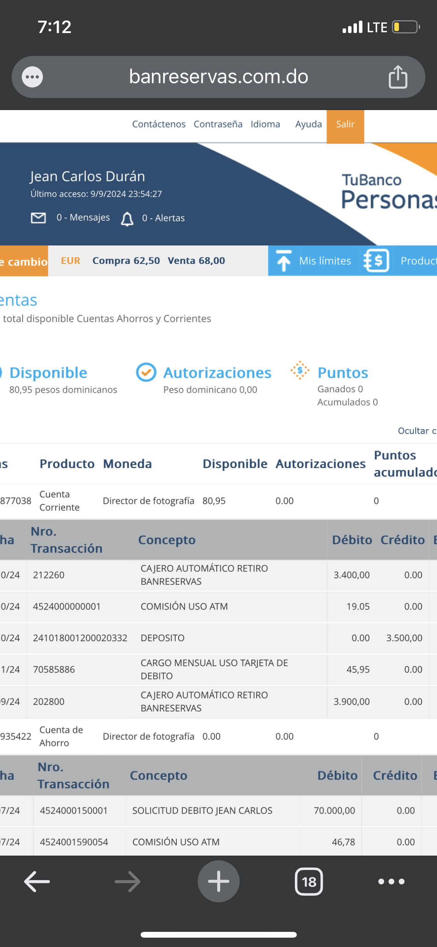Open the Contáctenos link
Screen dimensions: 437x947
[x=158, y=124]
